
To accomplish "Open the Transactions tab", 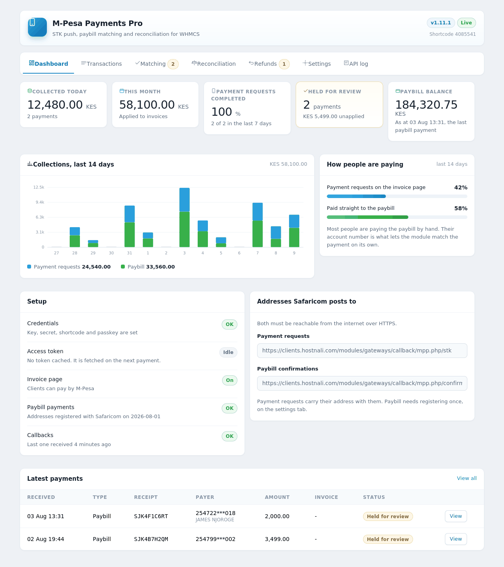I will [102, 64].
